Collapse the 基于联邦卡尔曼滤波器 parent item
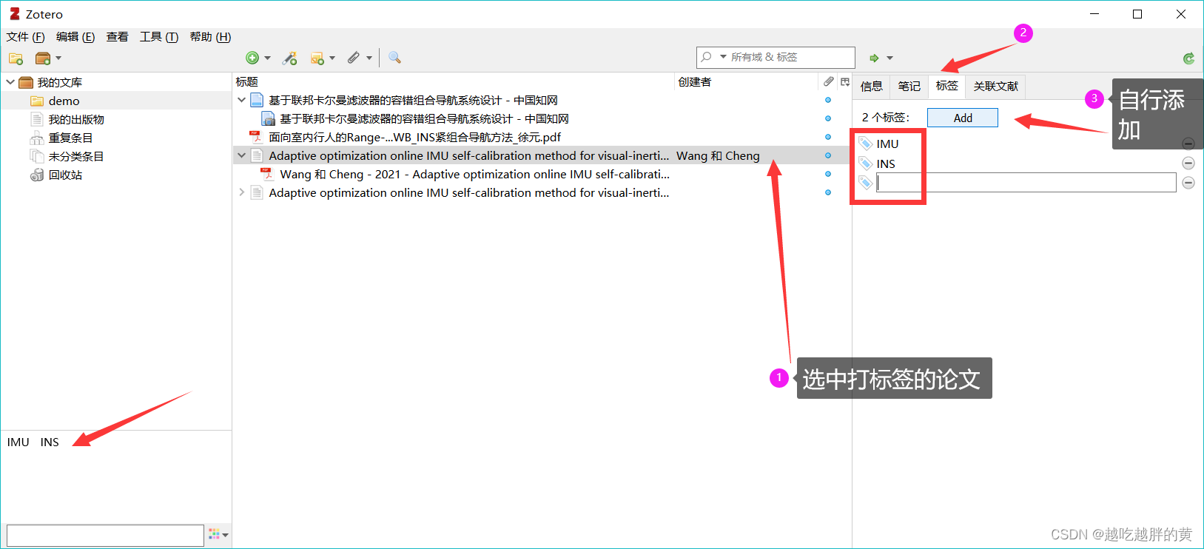The height and width of the screenshot is (549, 1204). [241, 100]
